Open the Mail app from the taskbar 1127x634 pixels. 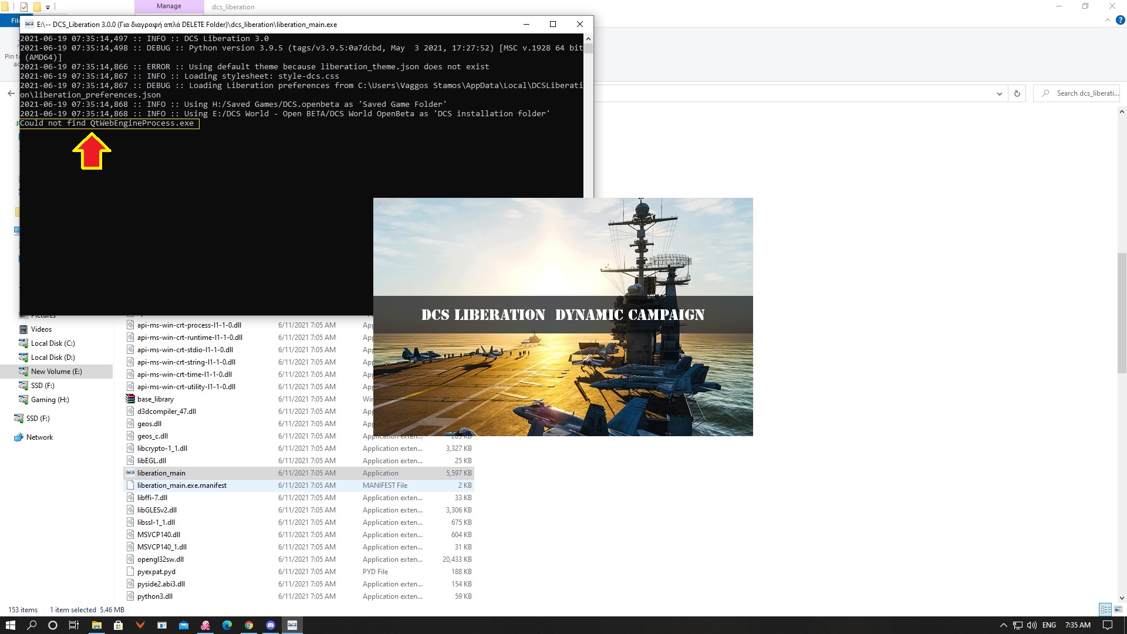(x=183, y=625)
